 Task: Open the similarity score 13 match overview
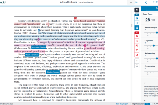tap(137, 41)
